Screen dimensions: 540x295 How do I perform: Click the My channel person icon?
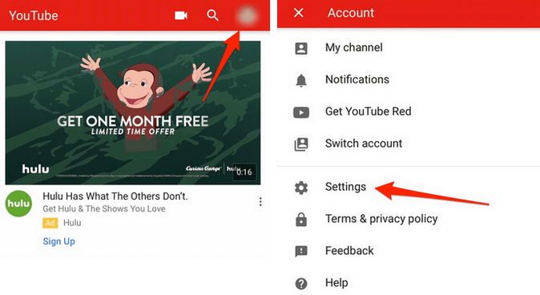click(x=301, y=48)
